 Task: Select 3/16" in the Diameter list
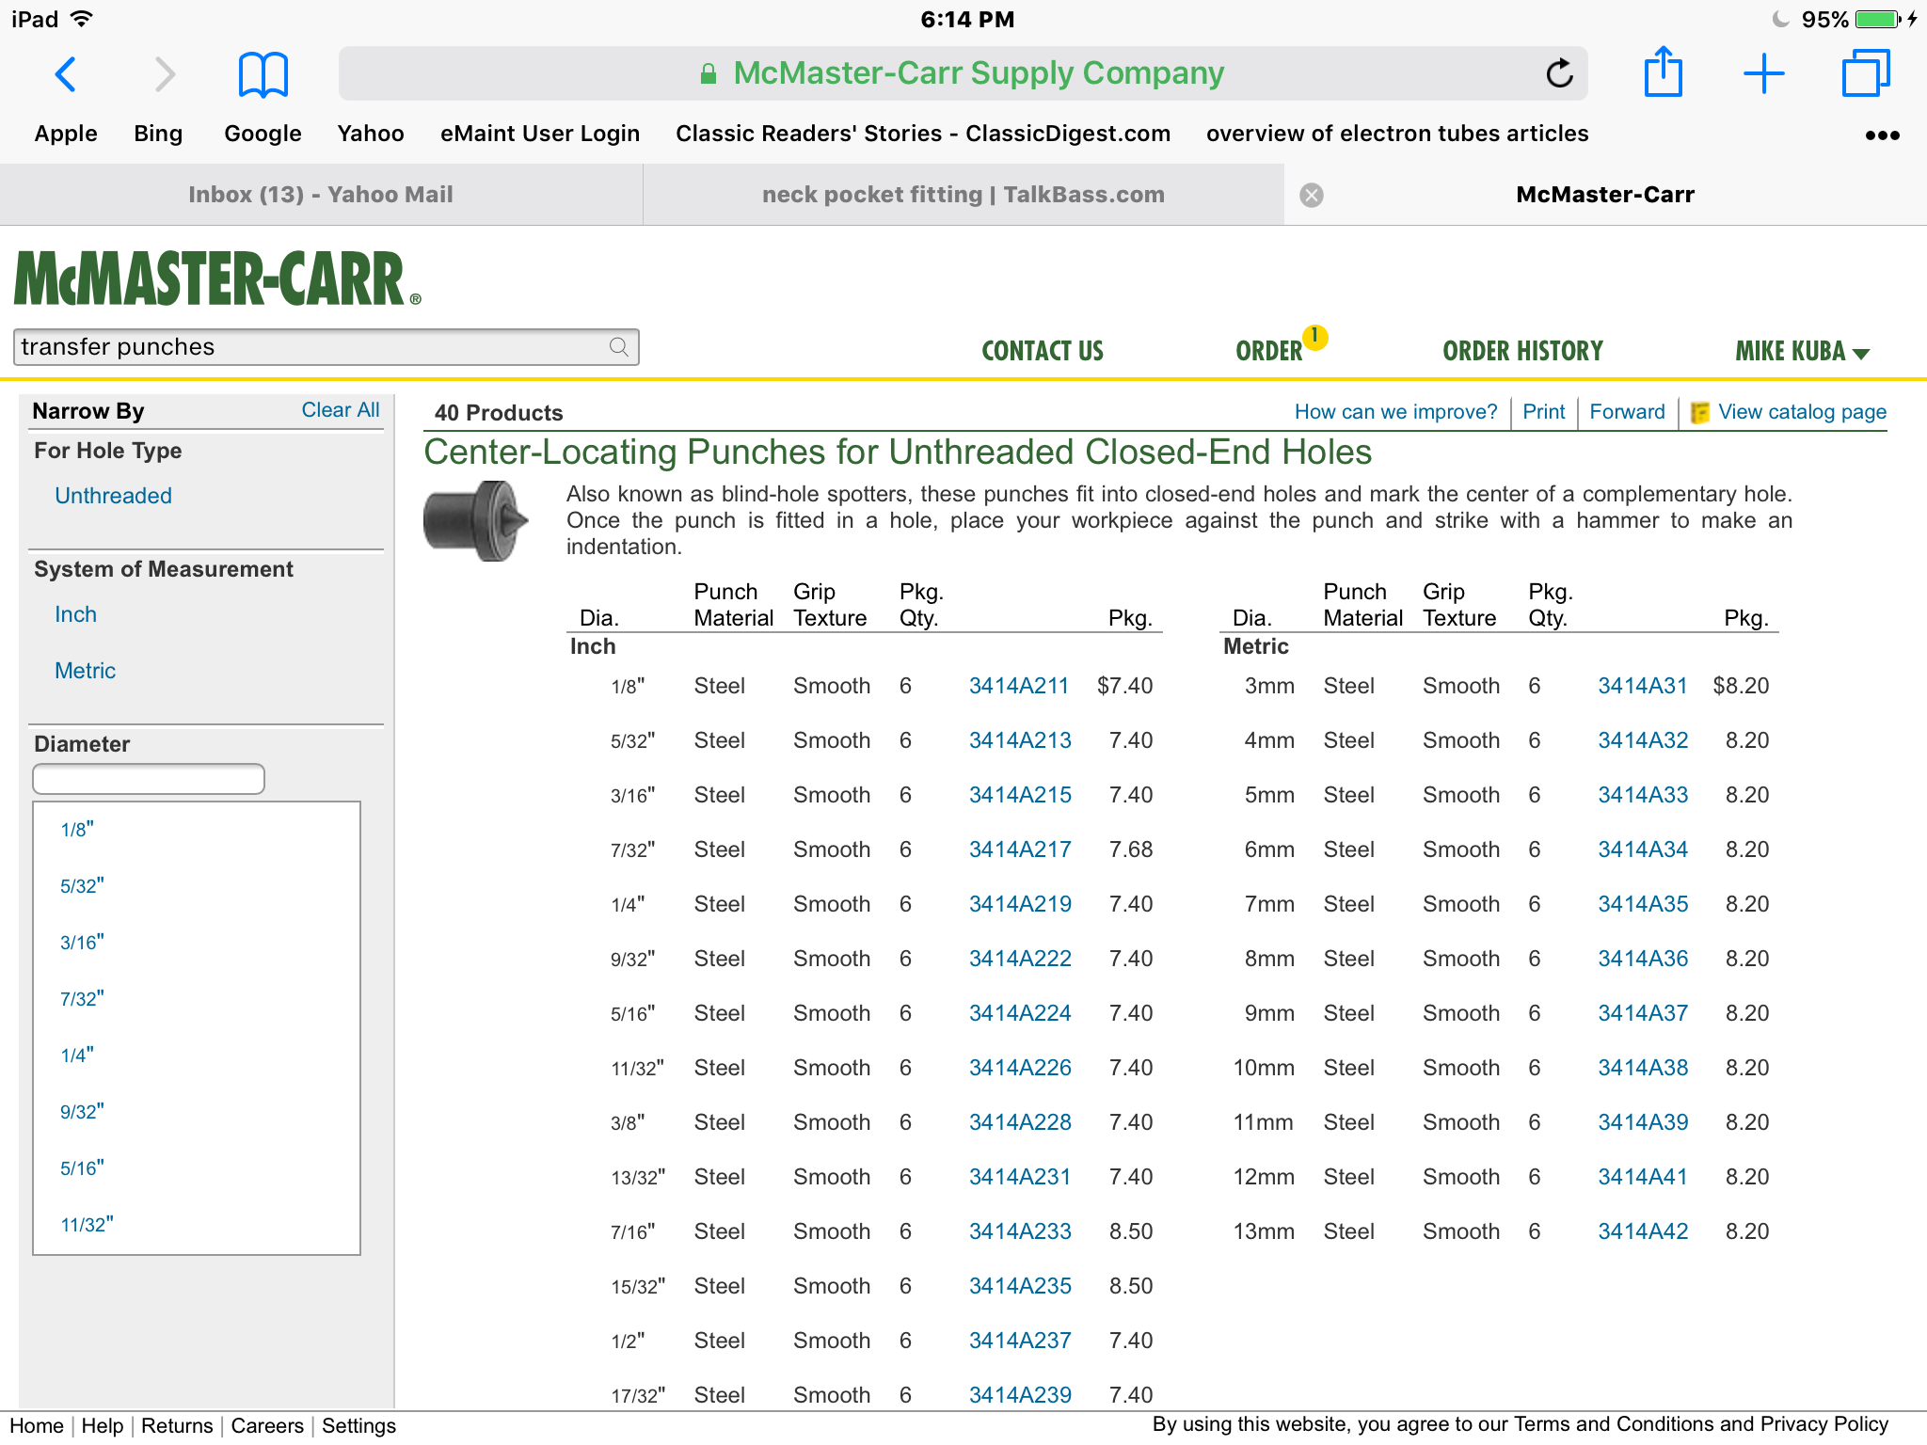coord(82,943)
